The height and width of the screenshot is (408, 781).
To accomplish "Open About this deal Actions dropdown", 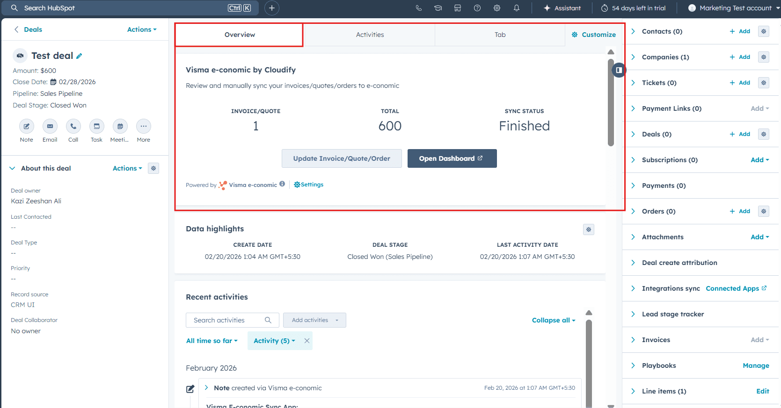I will point(127,168).
